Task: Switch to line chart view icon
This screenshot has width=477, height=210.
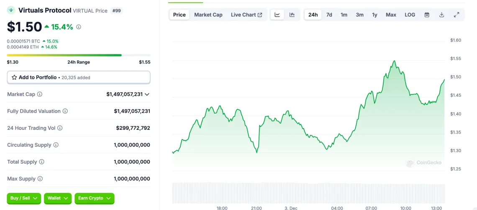Action: [277, 15]
